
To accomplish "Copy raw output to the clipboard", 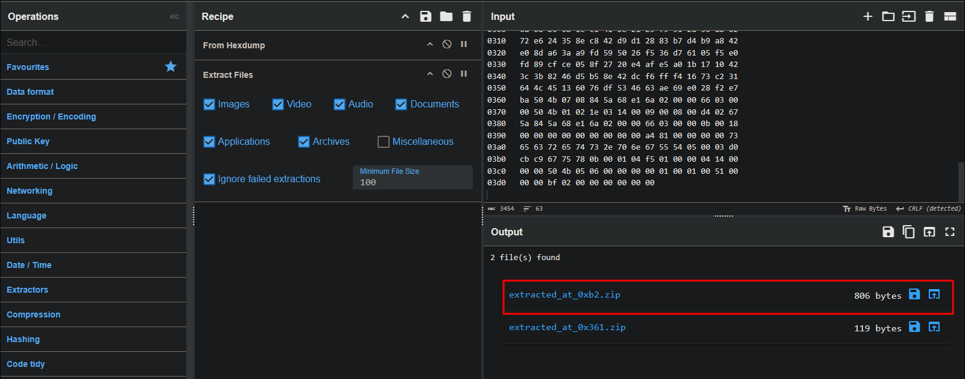I will click(908, 232).
